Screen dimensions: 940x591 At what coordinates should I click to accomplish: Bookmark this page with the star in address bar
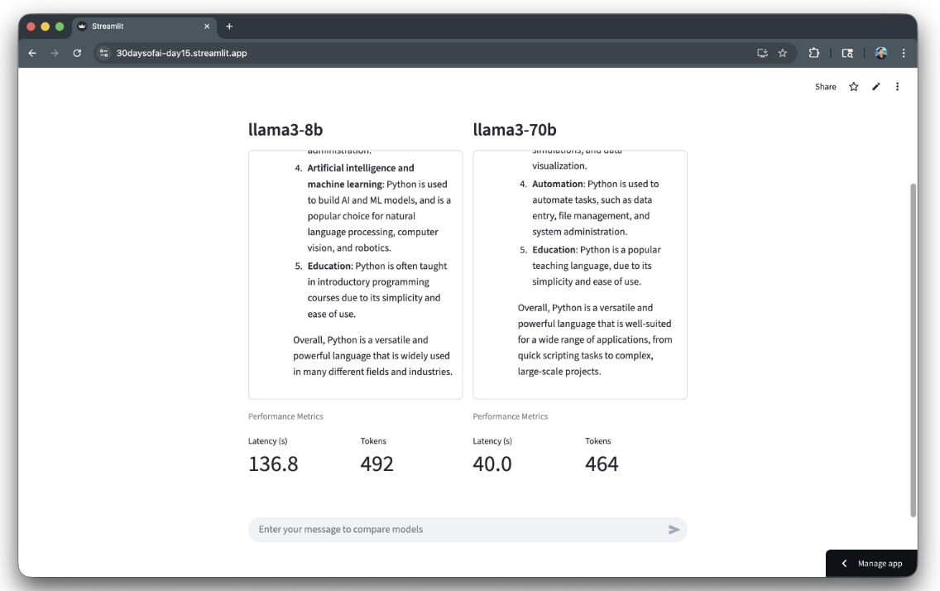click(782, 53)
